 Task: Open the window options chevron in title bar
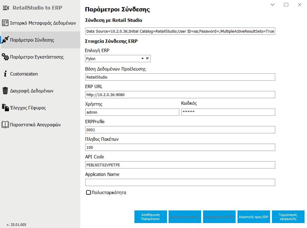273,5
